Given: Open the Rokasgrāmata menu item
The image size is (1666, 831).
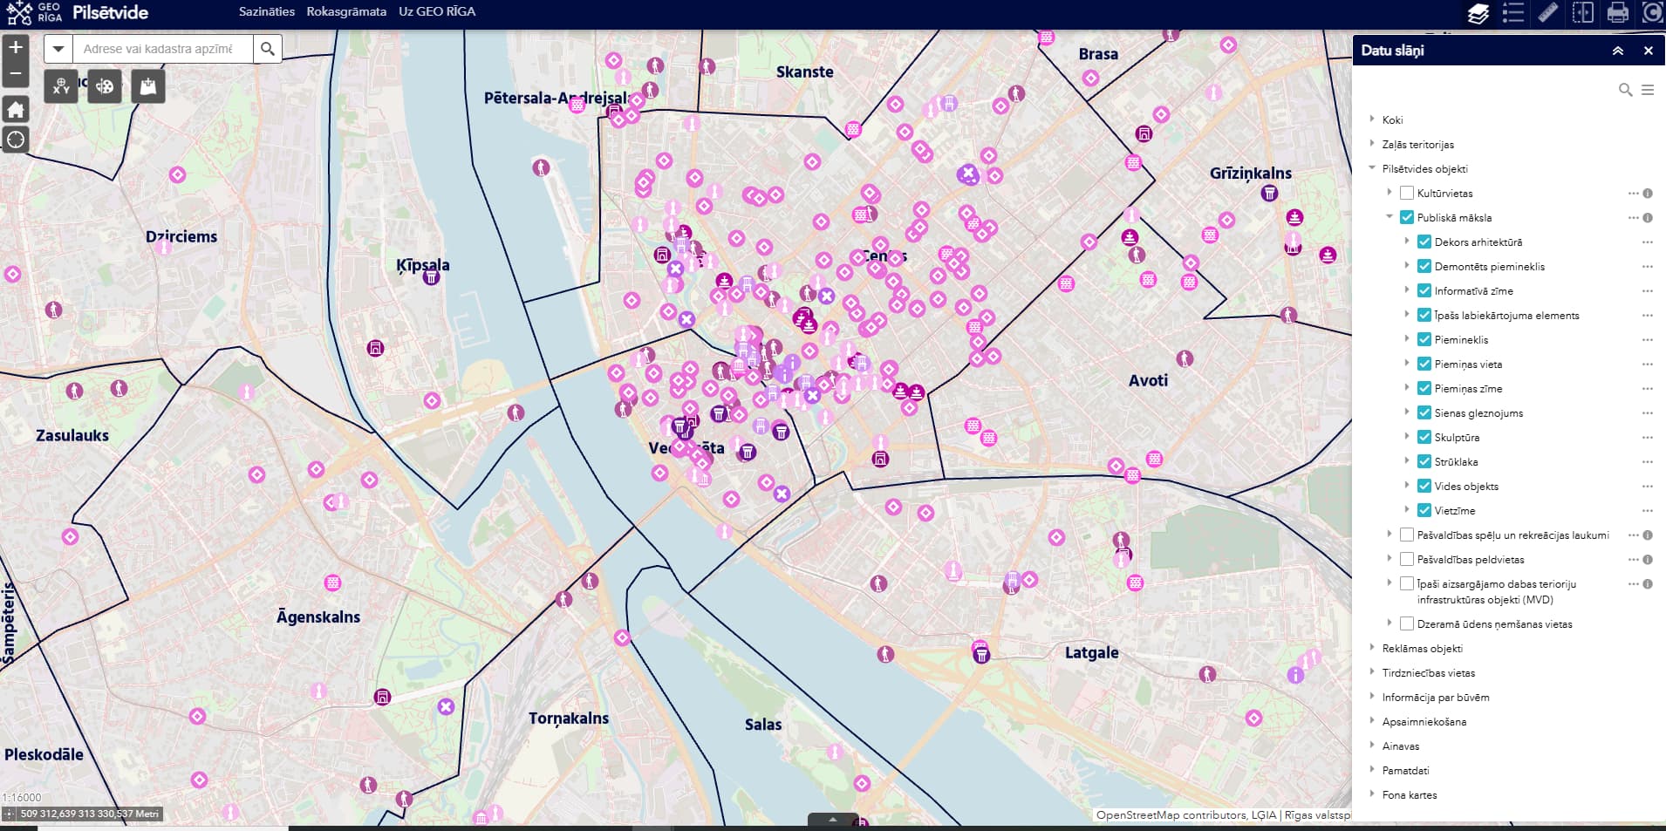Looking at the screenshot, I should click(346, 11).
